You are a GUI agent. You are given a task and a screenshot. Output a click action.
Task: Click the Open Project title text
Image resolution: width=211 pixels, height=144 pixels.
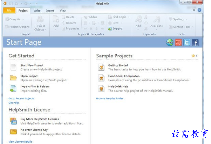pos(29,76)
